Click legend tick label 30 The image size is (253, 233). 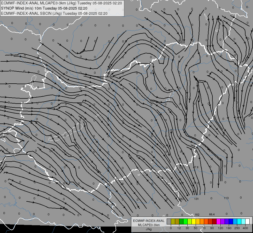(x=187, y=228)
